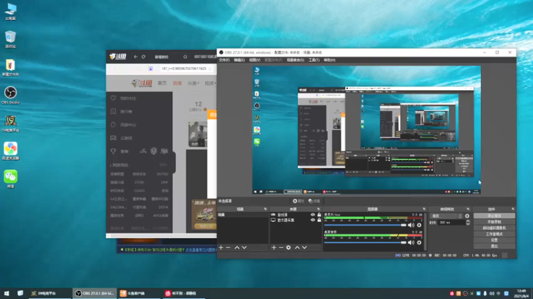Click the 300 ms duration field
Image resolution: width=533 pixels, height=299 pixels.
point(452,223)
